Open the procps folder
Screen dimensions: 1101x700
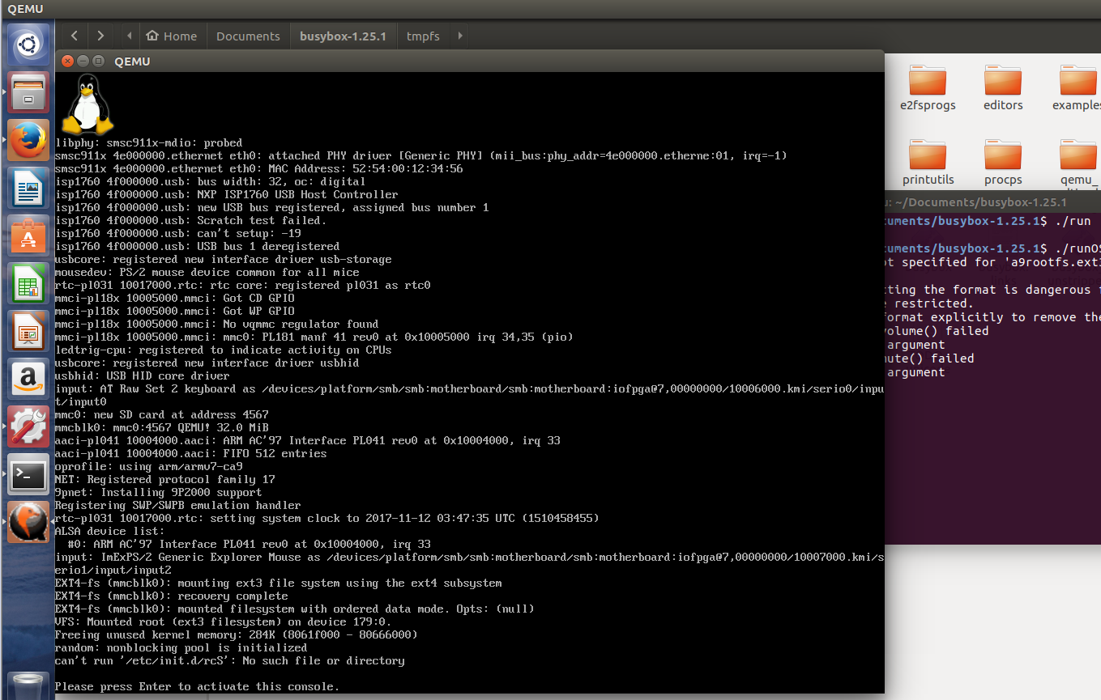point(1003,163)
